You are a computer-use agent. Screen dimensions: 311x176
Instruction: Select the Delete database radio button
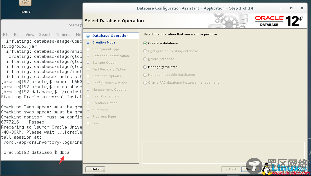point(159,59)
